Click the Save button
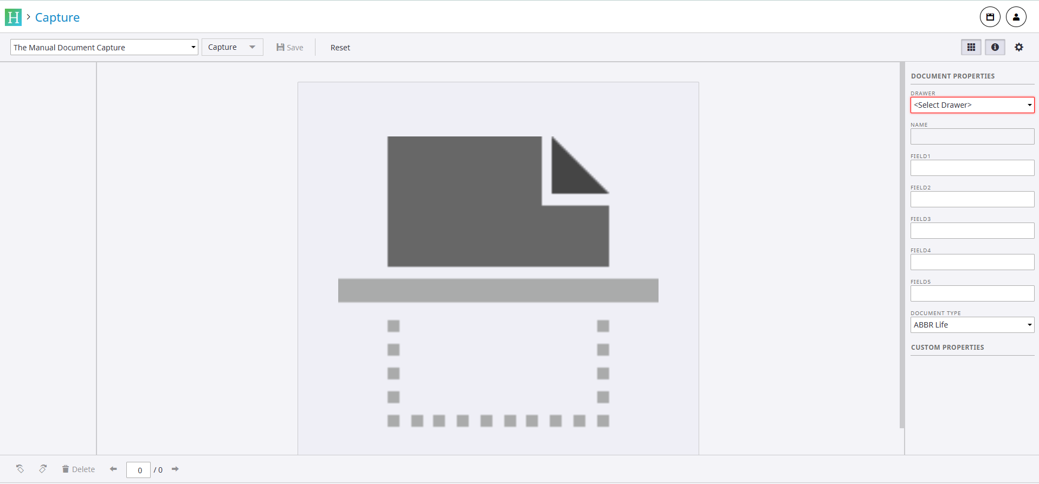Image resolution: width=1039 pixels, height=484 pixels. pos(290,48)
